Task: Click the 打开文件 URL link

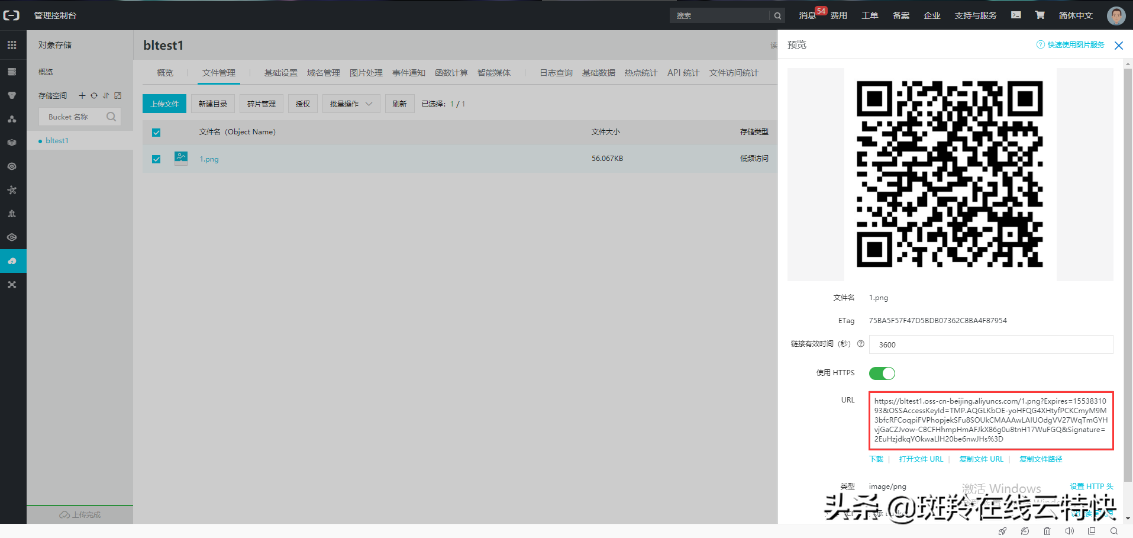Action: point(921,459)
